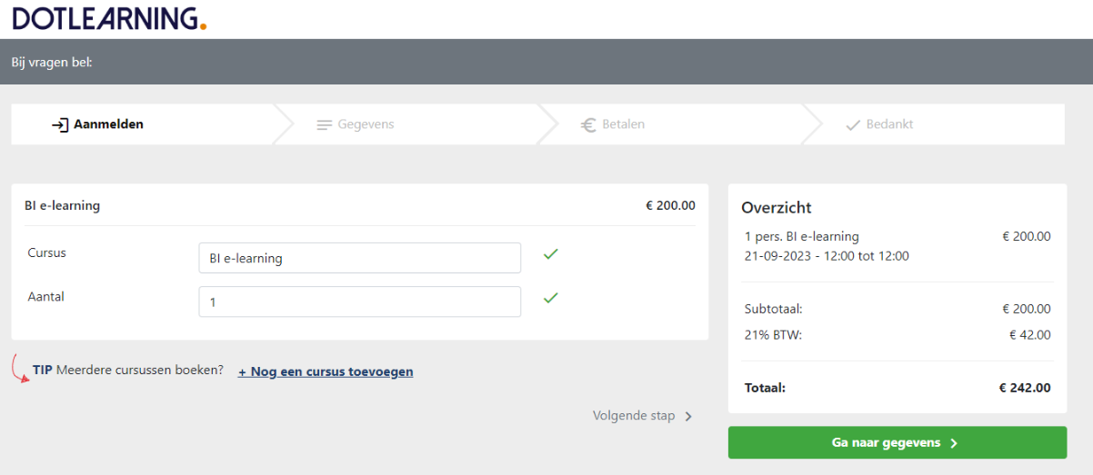Viewport: 1093px width, 475px height.
Task: Click the green checkmark beside Aantal field
Action: click(x=550, y=298)
